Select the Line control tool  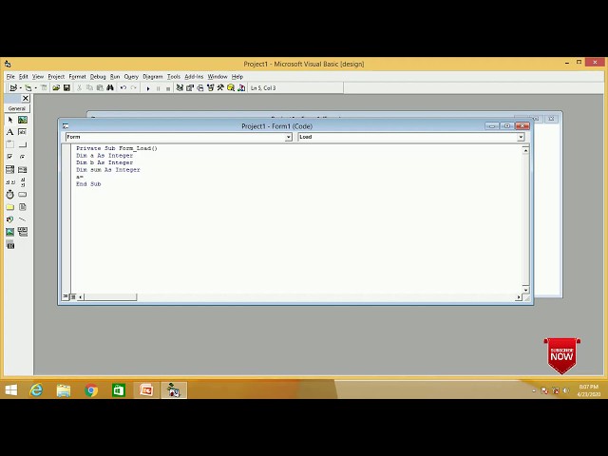pyautogui.click(x=23, y=219)
